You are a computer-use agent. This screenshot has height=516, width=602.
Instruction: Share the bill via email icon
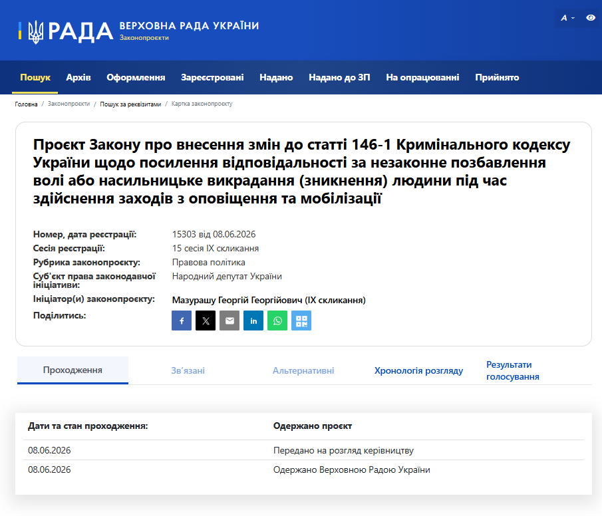click(229, 321)
